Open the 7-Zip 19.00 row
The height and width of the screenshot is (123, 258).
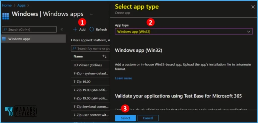click(x=90, y=81)
